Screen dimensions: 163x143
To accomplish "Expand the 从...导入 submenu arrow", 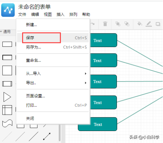I will coord(85,73).
